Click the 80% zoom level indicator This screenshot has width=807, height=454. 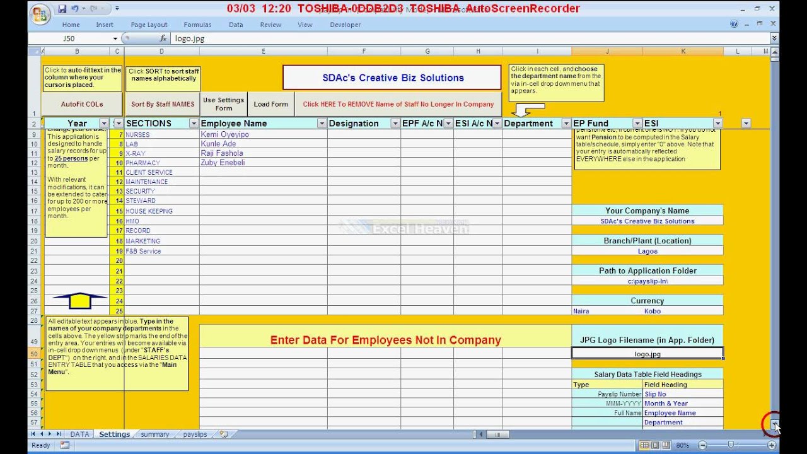pos(683,445)
